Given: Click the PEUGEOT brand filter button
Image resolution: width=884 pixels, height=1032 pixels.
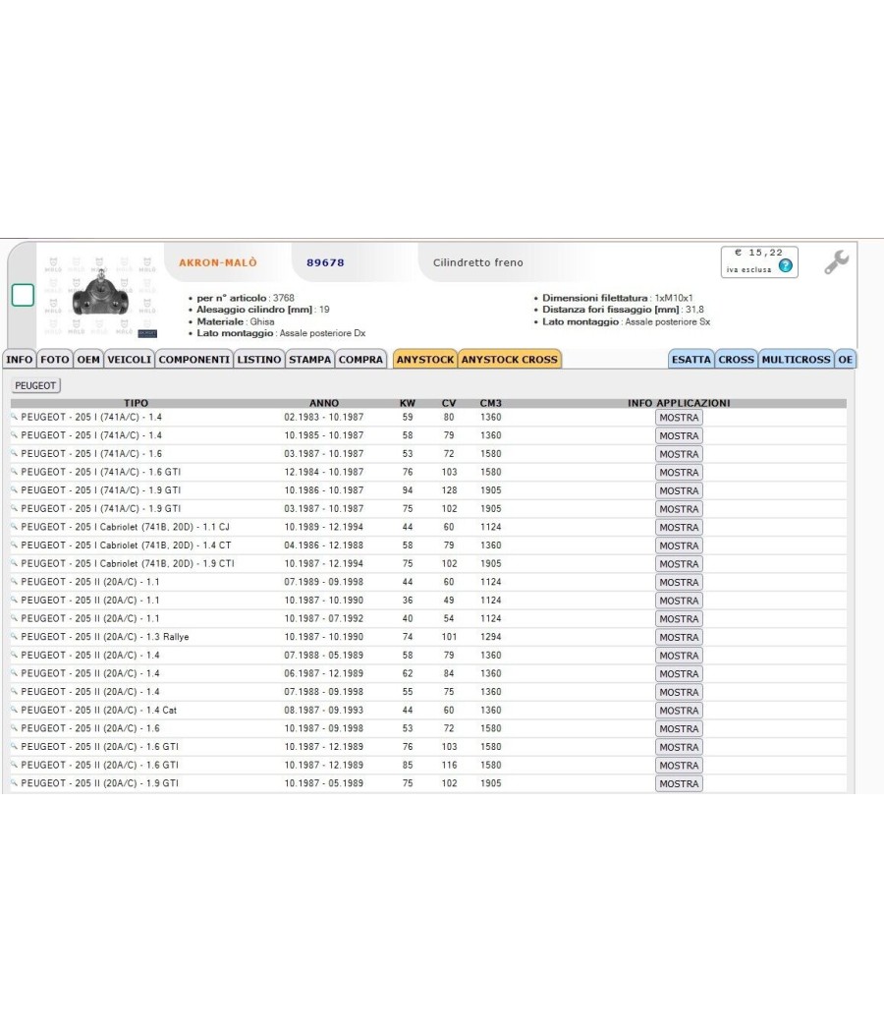Looking at the screenshot, I should click(x=35, y=385).
